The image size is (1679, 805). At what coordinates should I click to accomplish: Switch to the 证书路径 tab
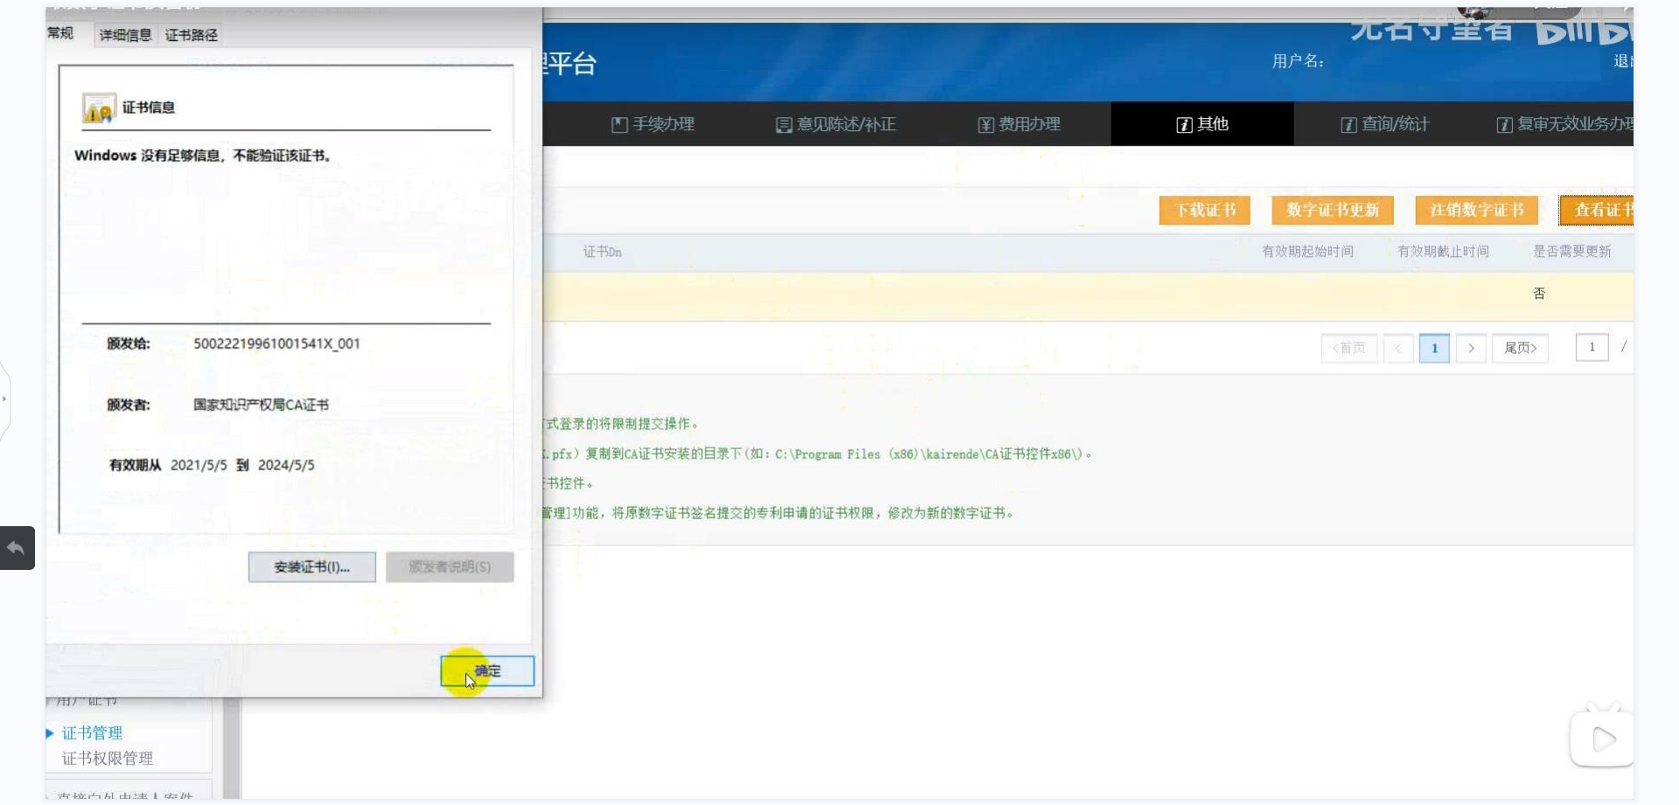pos(192,35)
